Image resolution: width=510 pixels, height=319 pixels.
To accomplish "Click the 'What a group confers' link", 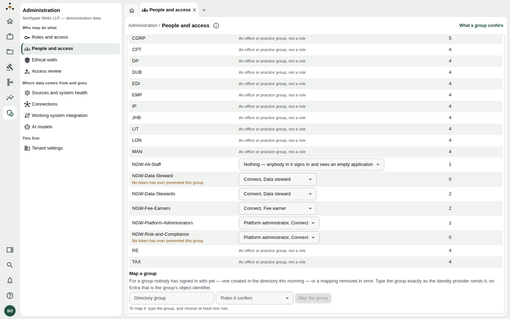I will tap(481, 26).
